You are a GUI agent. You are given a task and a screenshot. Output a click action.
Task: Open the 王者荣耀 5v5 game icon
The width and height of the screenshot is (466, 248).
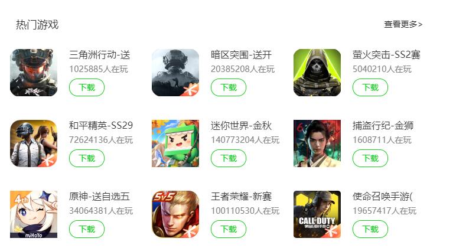(x=175, y=214)
